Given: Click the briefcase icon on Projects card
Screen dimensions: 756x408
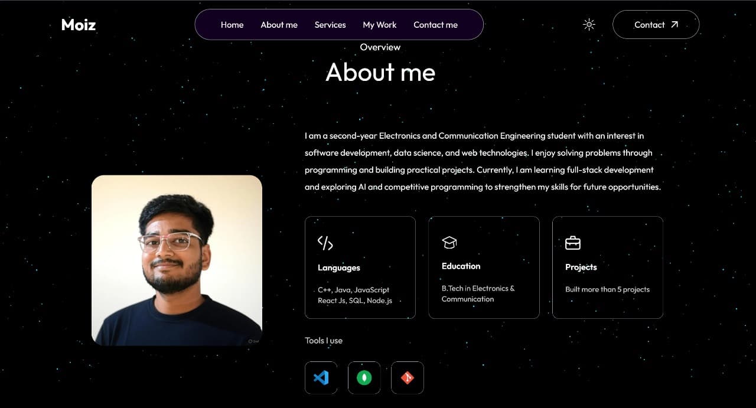Looking at the screenshot, I should 572,242.
